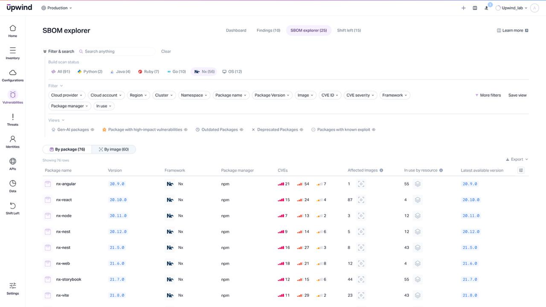Open Inventory in the sidebar
546x307 pixels.
pyautogui.click(x=13, y=53)
